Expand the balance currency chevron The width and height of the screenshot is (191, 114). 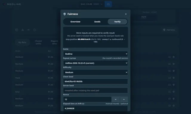point(101,4)
